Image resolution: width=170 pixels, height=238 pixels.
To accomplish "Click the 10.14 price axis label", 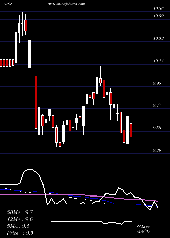I will (x=158, y=61).
